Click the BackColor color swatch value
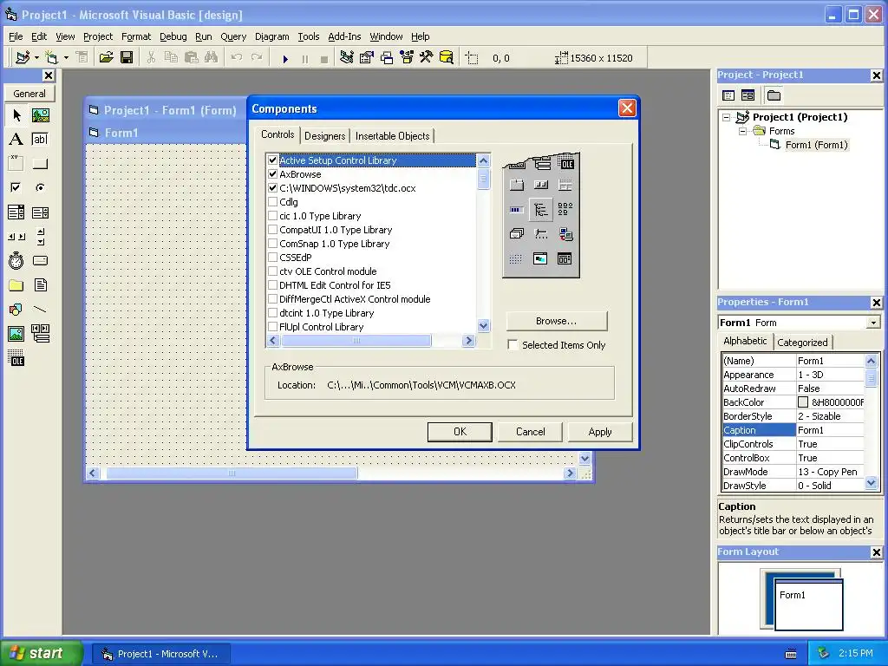The image size is (888, 666). [802, 402]
